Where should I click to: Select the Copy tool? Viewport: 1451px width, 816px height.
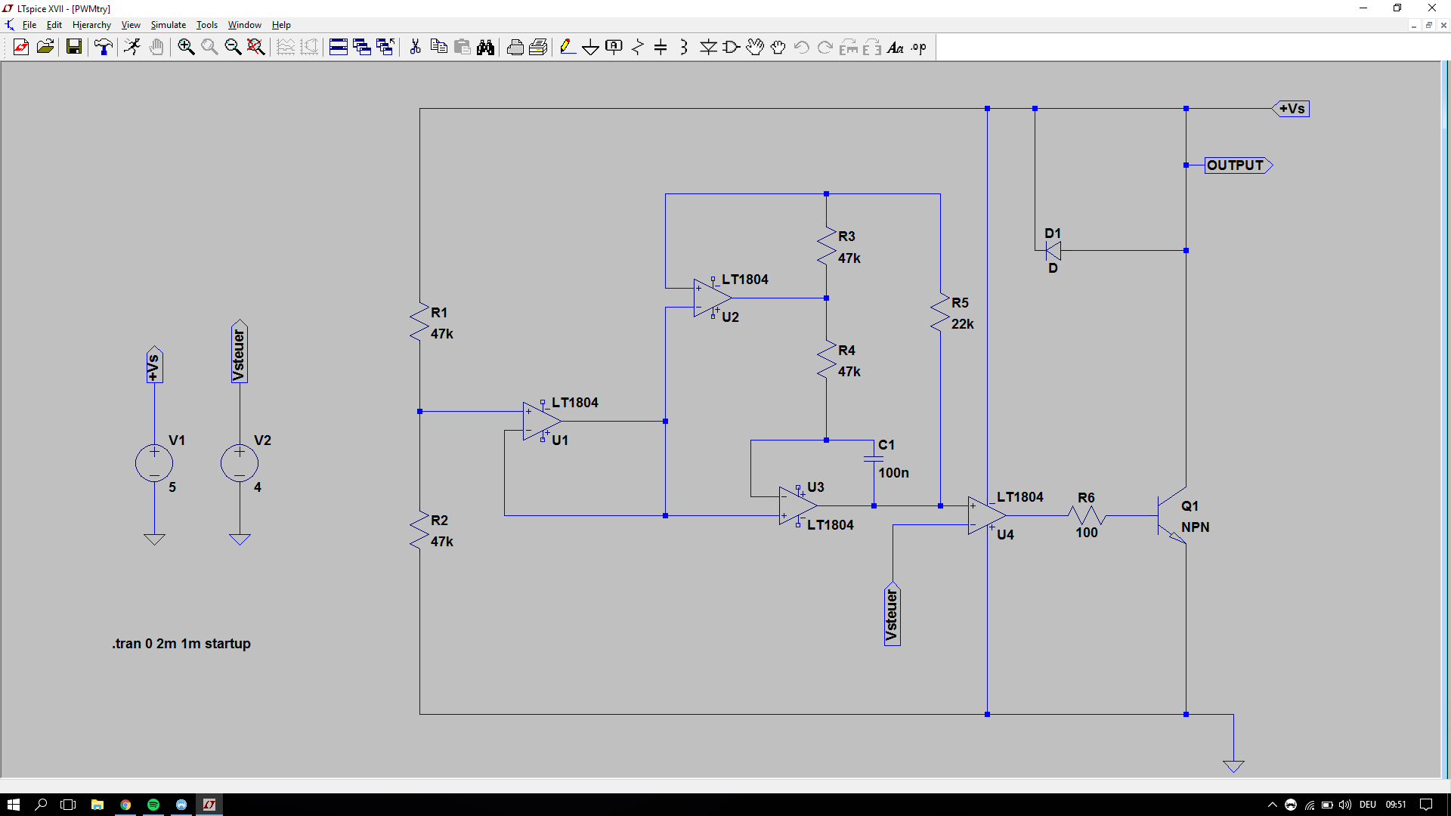click(x=438, y=47)
